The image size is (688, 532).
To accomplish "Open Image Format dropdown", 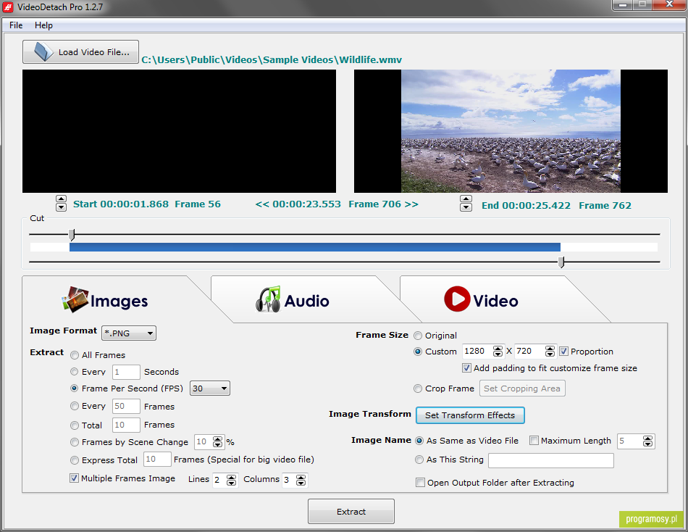I will [x=129, y=333].
